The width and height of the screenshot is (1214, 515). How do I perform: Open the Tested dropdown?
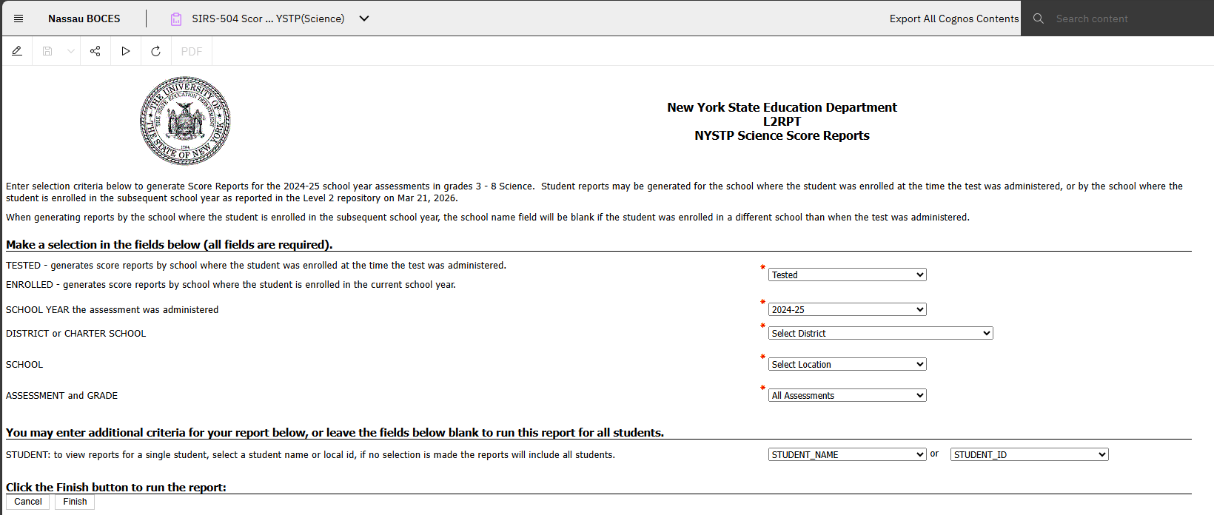pyautogui.click(x=848, y=275)
